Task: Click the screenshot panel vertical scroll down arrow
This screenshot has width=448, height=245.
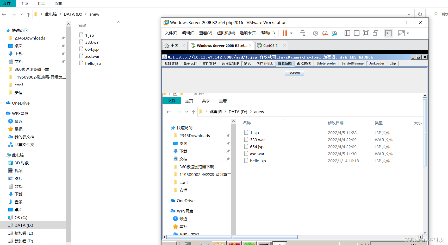Action: pos(425,233)
